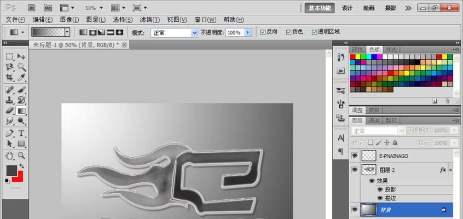The image size is (463, 219).
Task: Choose linear gradient style
Action: tap(83, 32)
